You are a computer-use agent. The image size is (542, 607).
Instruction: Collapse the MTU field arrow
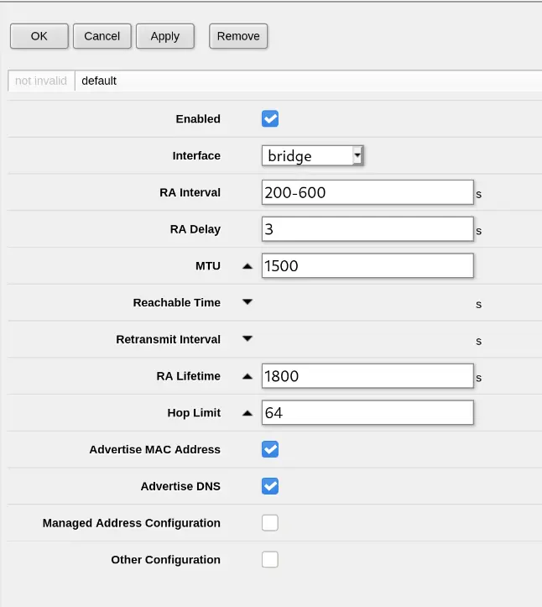[248, 266]
